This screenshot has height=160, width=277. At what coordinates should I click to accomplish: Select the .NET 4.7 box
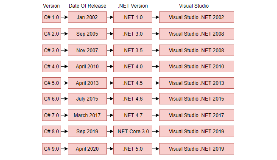(133, 115)
